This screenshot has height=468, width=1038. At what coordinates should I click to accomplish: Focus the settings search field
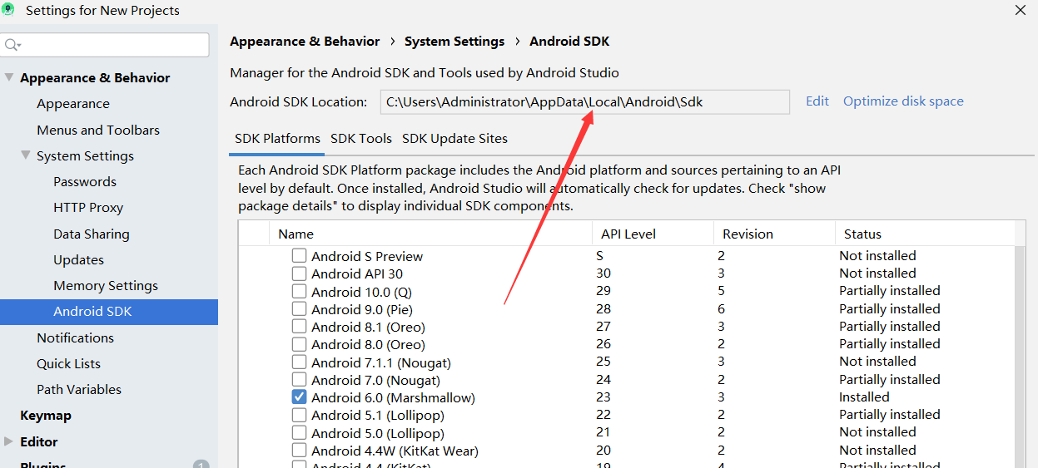coord(105,45)
